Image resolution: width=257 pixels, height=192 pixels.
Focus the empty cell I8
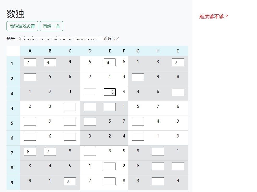[x=178, y=166]
